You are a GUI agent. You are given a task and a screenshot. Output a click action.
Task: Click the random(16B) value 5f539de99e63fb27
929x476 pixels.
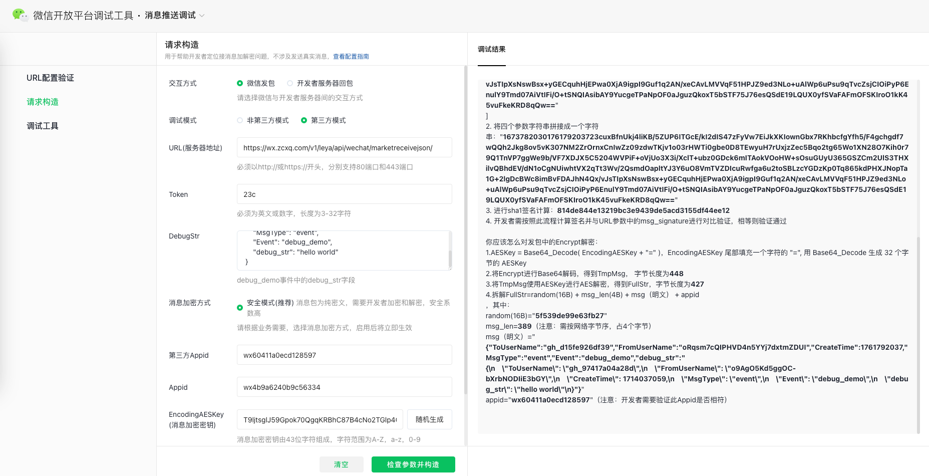[x=570, y=316]
